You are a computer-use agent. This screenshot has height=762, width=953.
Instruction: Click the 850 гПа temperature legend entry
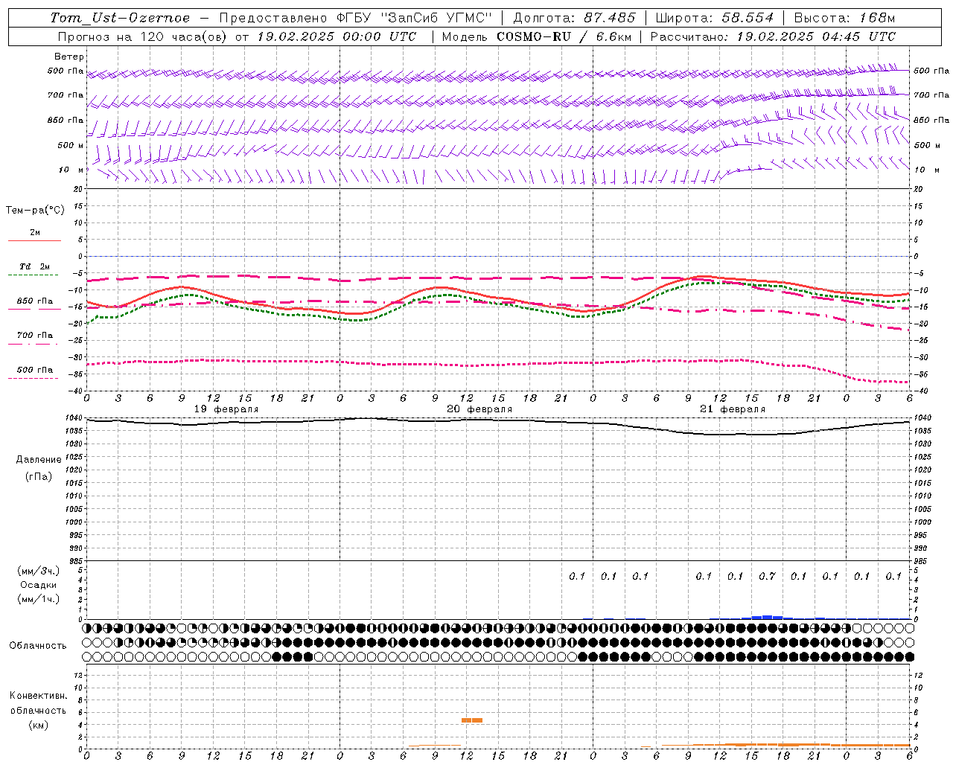click(34, 301)
